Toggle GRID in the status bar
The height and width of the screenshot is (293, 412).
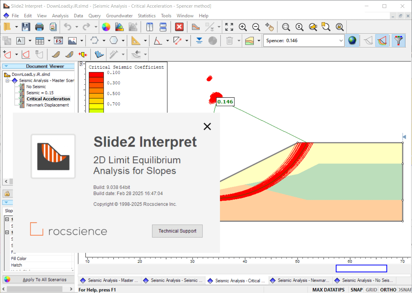(371, 290)
